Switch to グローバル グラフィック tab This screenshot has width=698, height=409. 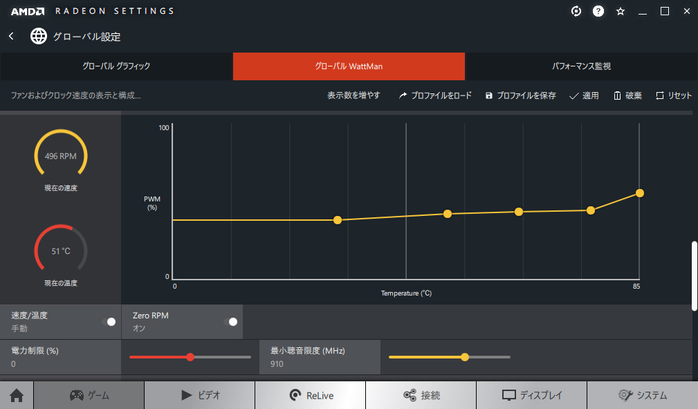(x=116, y=66)
